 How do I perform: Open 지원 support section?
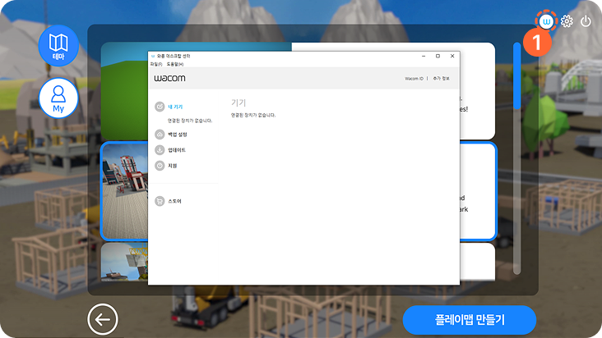[171, 166]
